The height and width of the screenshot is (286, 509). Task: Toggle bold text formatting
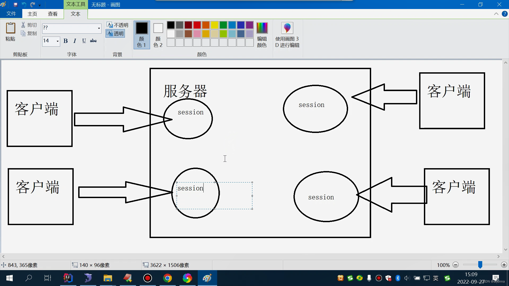[66, 41]
